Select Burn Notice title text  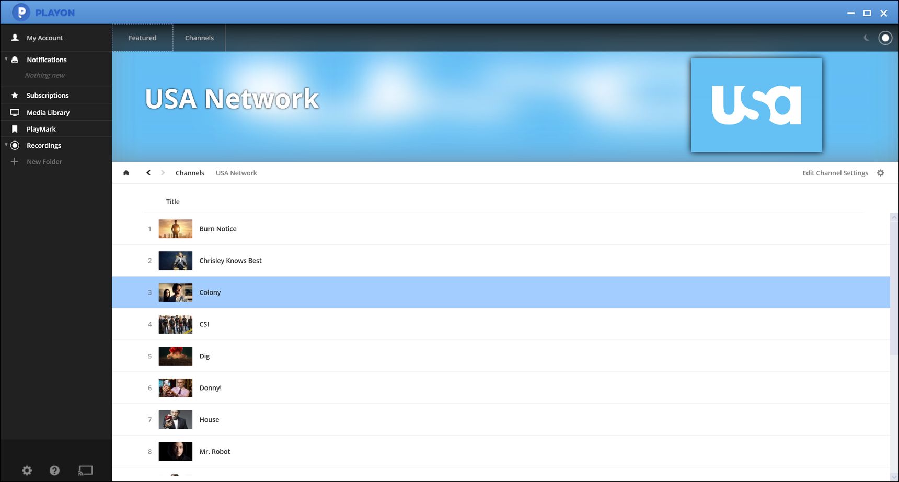click(217, 229)
